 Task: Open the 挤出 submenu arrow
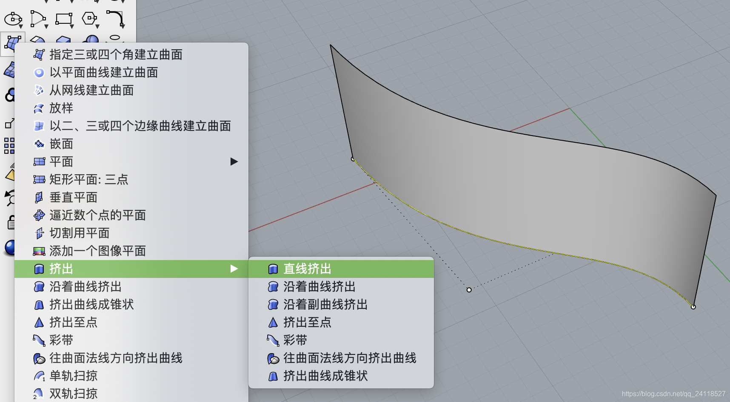coord(234,269)
